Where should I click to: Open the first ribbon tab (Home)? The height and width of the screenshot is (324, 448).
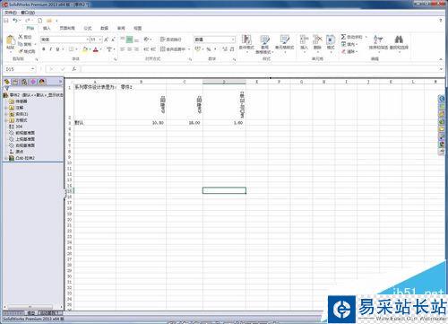coord(30,28)
